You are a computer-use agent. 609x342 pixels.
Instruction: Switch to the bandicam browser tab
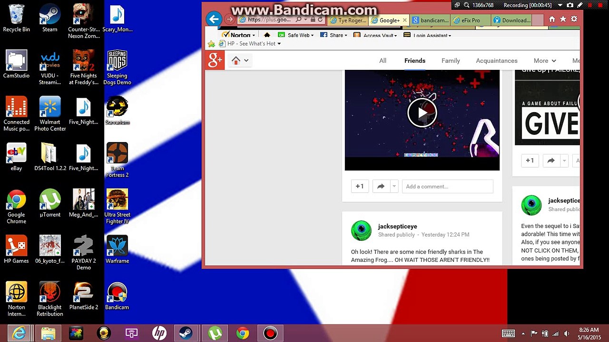coord(430,20)
